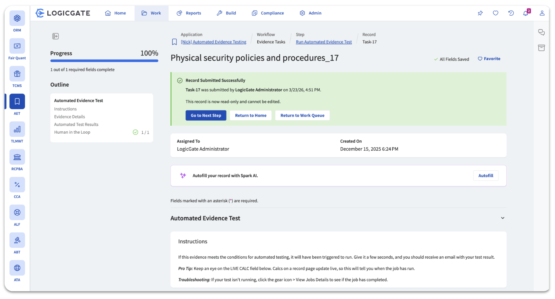
Task: Collapse the left outline panel
Action: click(55, 36)
